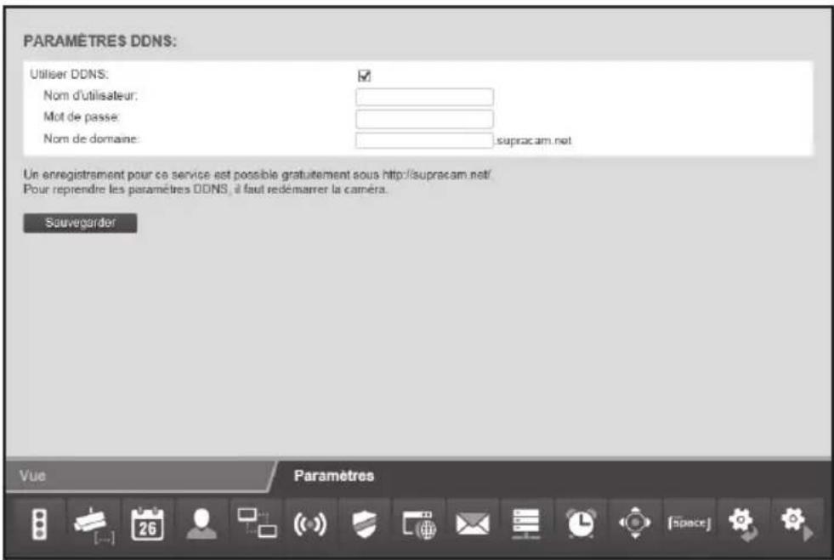Click the .supracam.net domain suffix text

click(x=533, y=140)
